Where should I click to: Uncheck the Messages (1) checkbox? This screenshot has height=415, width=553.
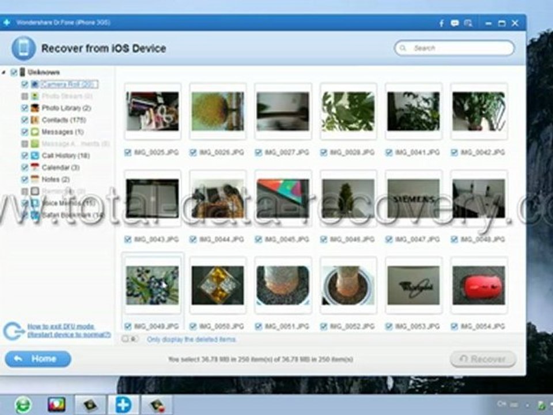24,132
